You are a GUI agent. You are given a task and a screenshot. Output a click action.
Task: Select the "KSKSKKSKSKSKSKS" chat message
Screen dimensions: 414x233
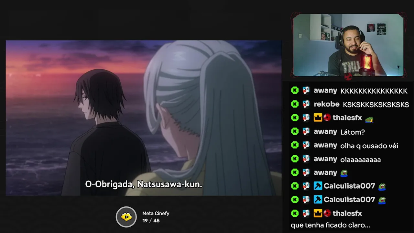[376, 105]
